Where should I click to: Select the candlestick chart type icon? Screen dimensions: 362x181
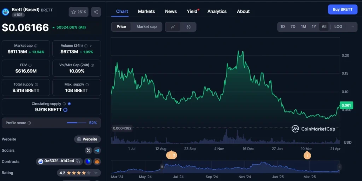point(188,27)
